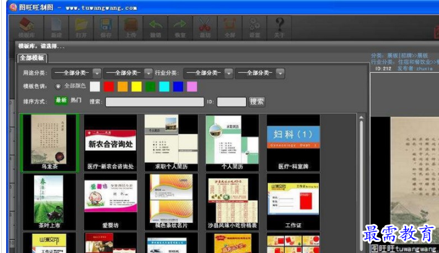Click the 保存 save disk icon
This screenshot has height=253, width=439.
106,28
